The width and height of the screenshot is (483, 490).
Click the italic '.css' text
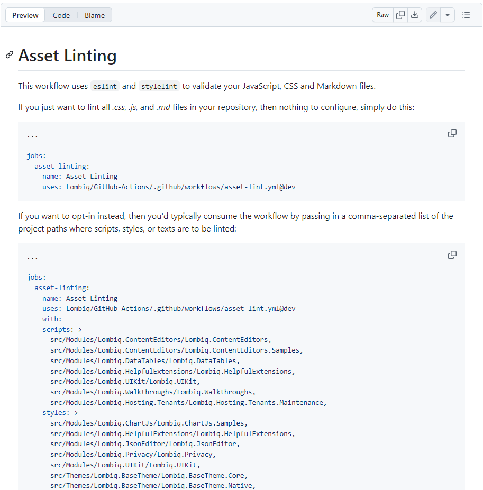(x=119, y=107)
